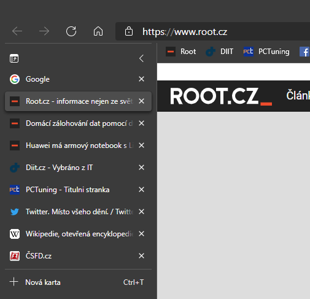
Task: Close the Huawei má armový notebook tab
Action: [141, 146]
